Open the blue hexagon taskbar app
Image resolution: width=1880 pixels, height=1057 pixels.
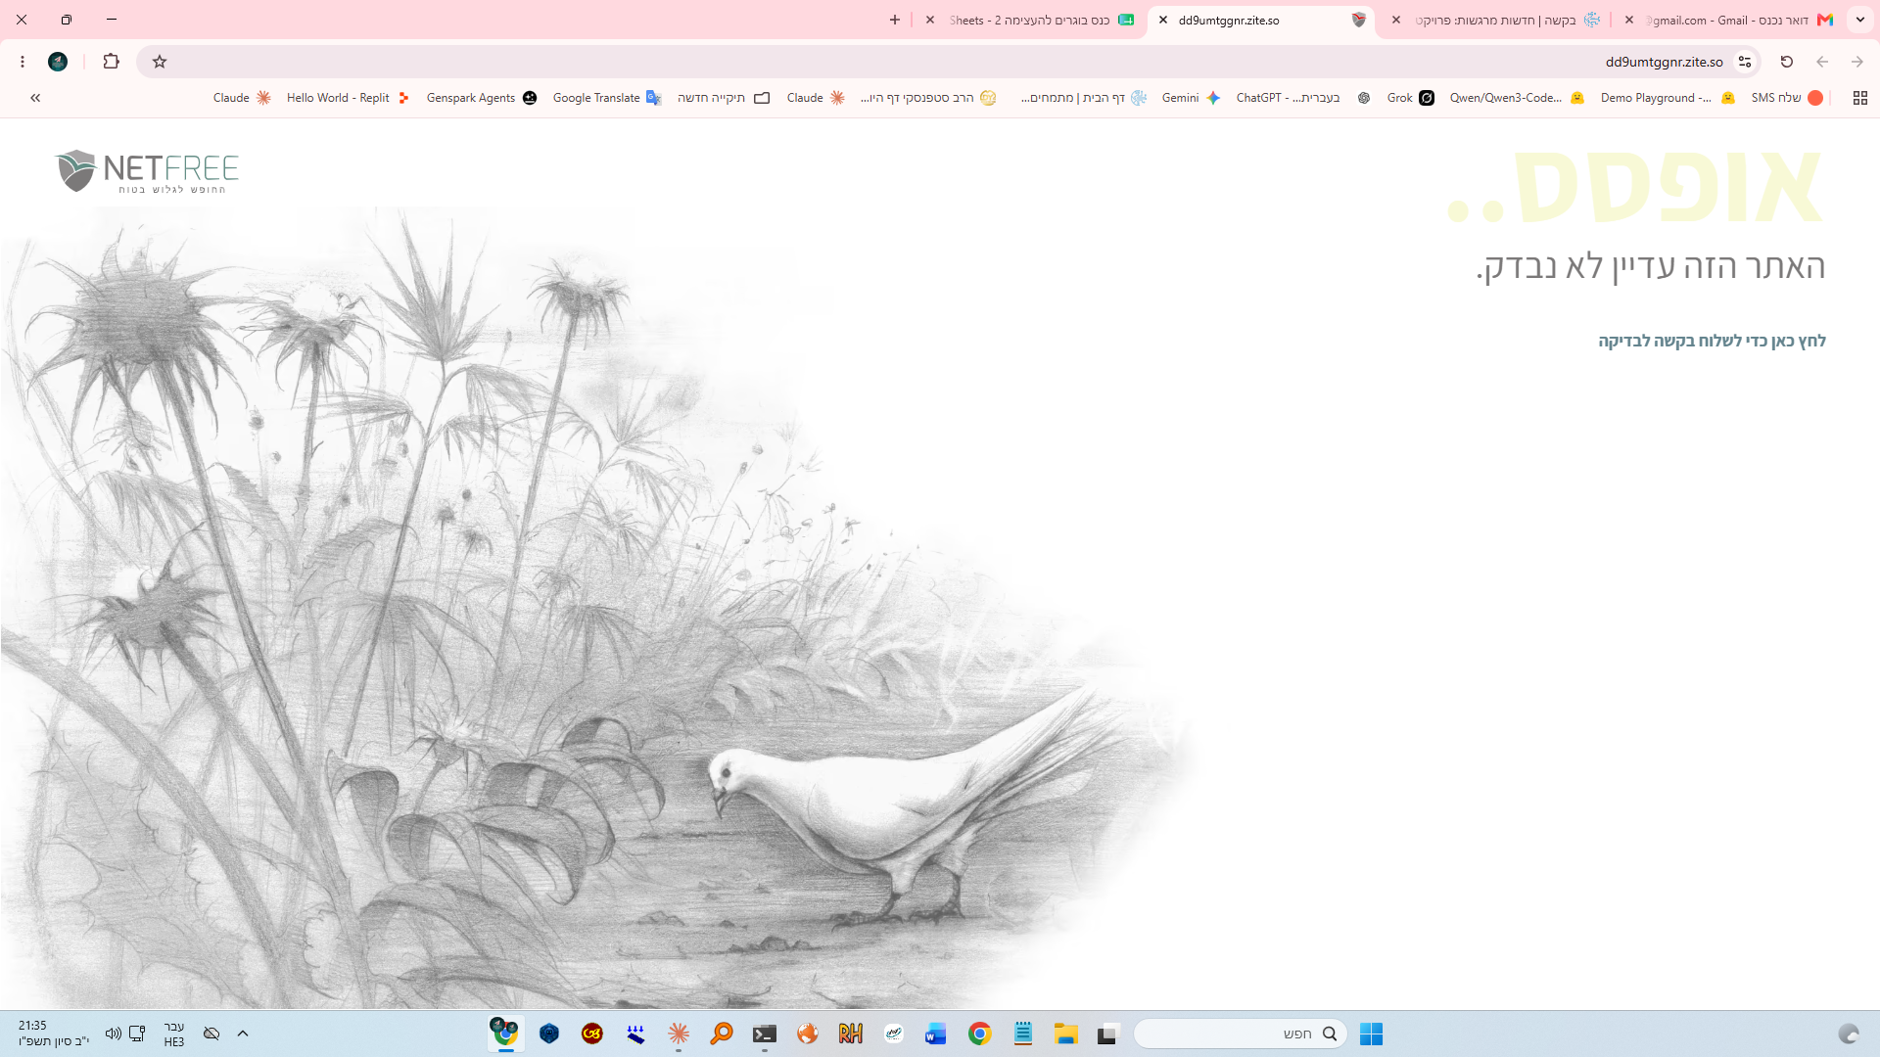[549, 1034]
